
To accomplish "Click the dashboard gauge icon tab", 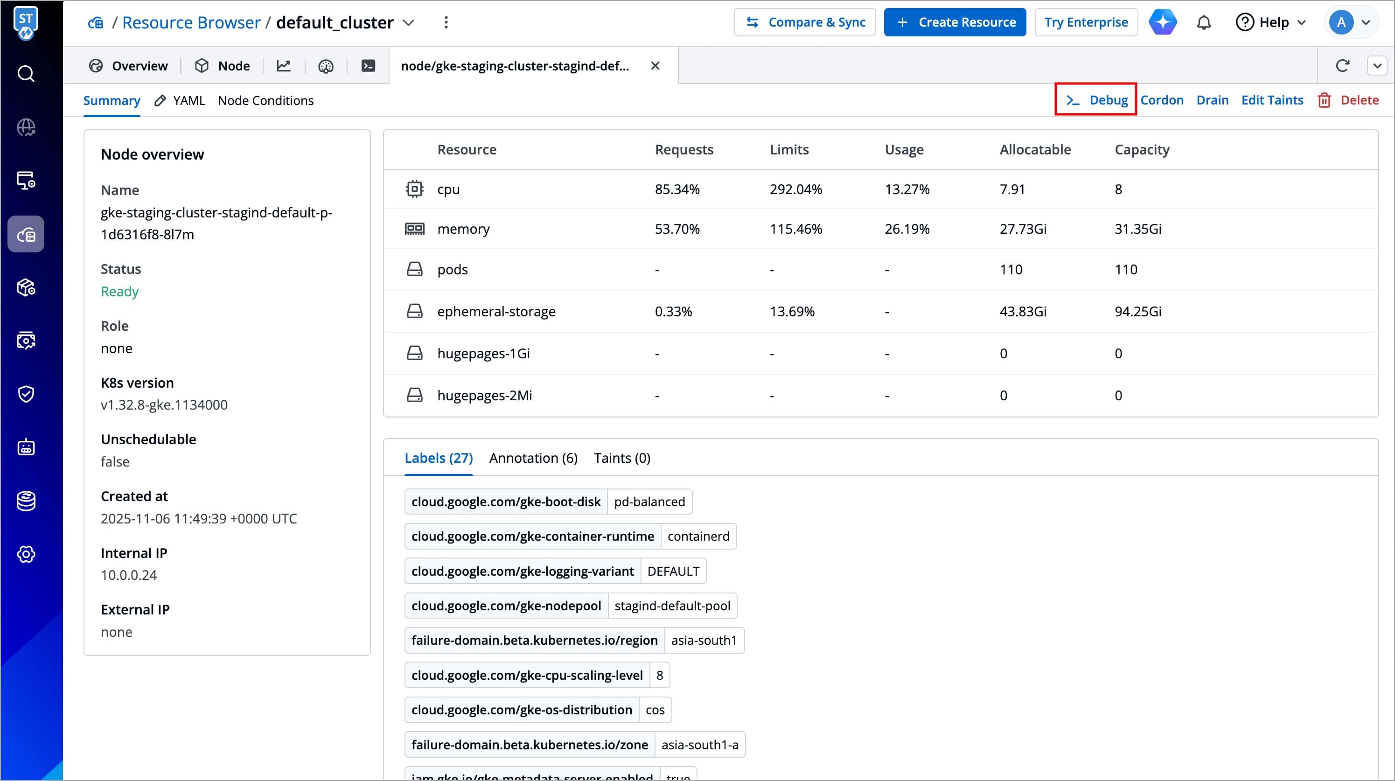I will click(x=326, y=66).
